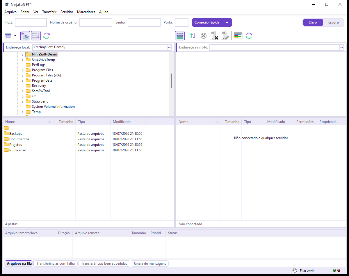Open the Transferir menu
Viewport: 349px width, 276px height.
[49, 12]
